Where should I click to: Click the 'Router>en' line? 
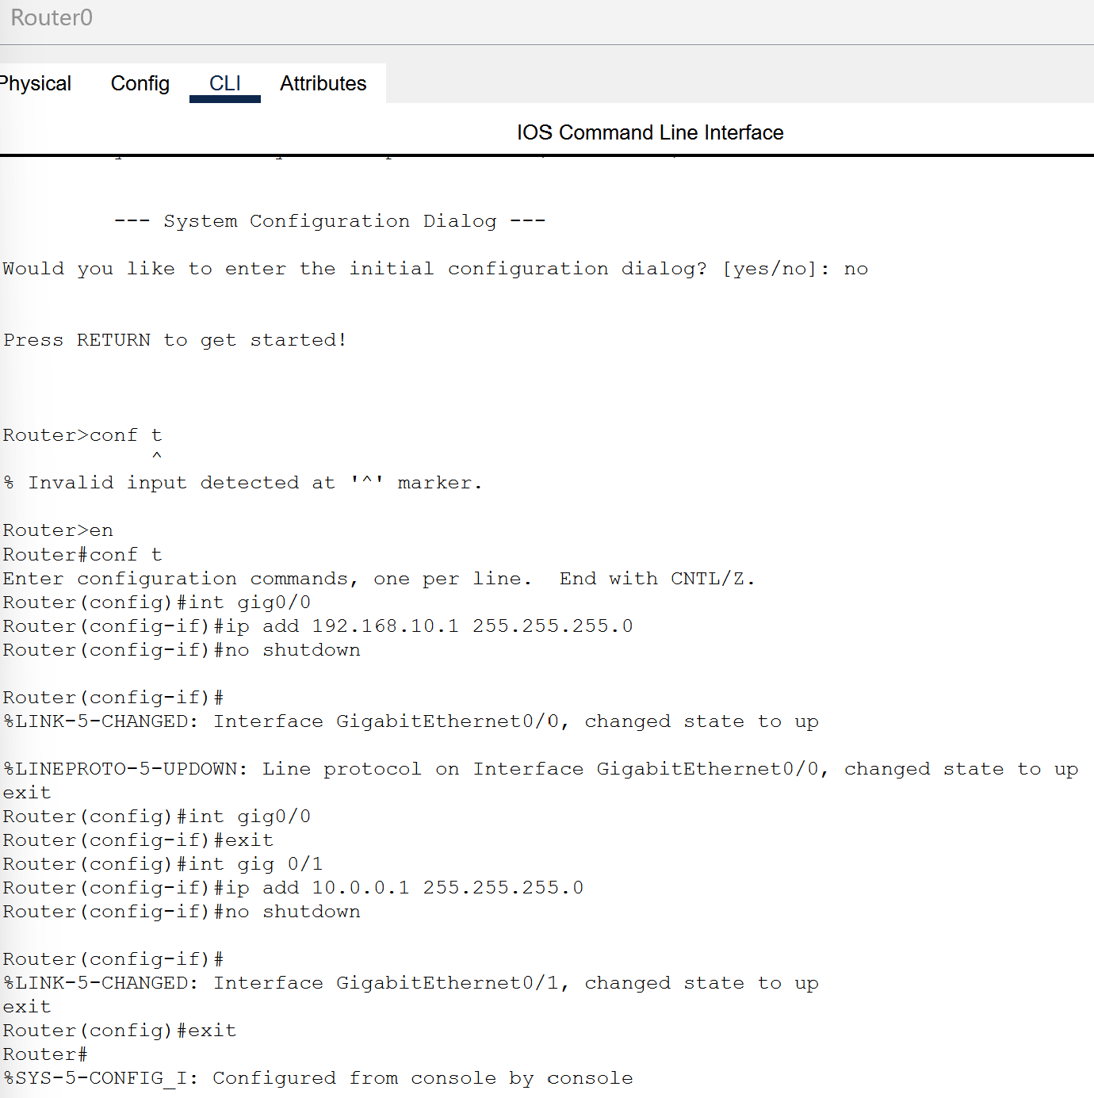coord(58,530)
